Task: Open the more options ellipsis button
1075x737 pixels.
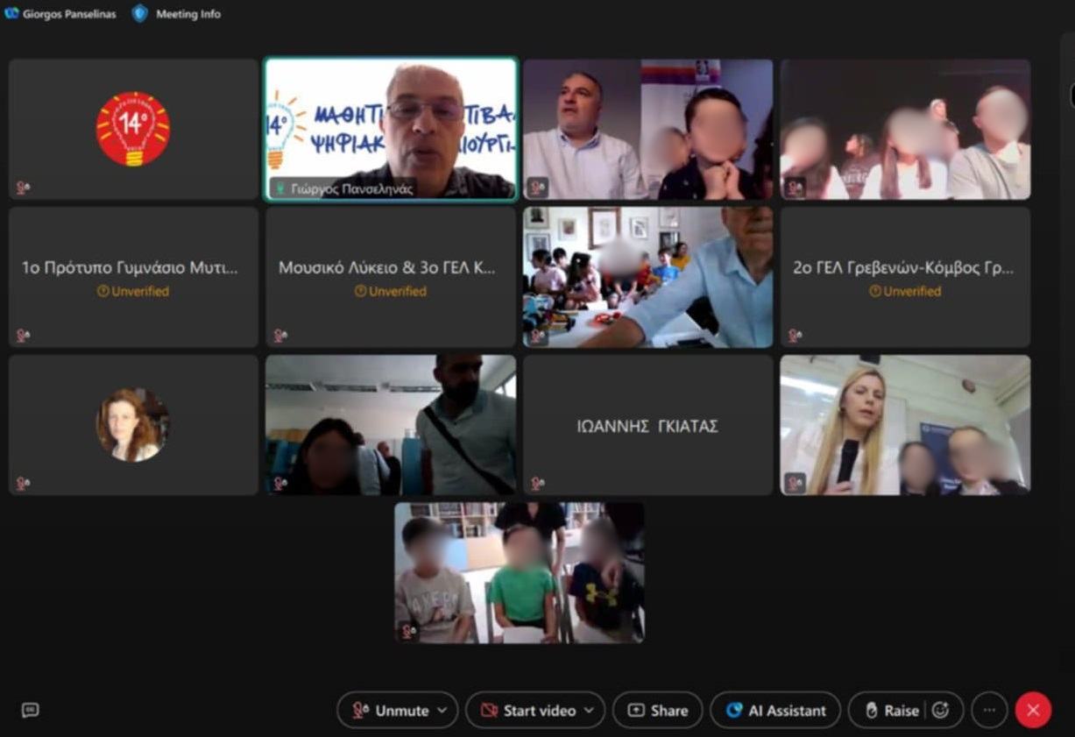Action: click(989, 711)
